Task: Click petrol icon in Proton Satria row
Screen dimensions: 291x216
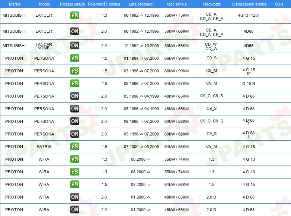Action: (x=74, y=147)
